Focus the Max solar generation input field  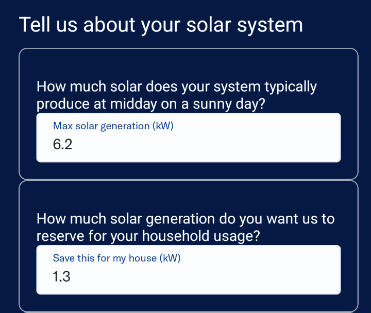pyautogui.click(x=189, y=137)
